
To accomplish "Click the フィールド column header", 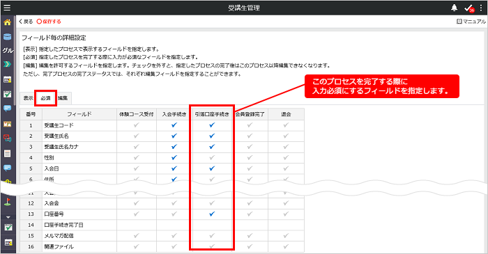I will coord(79,114).
